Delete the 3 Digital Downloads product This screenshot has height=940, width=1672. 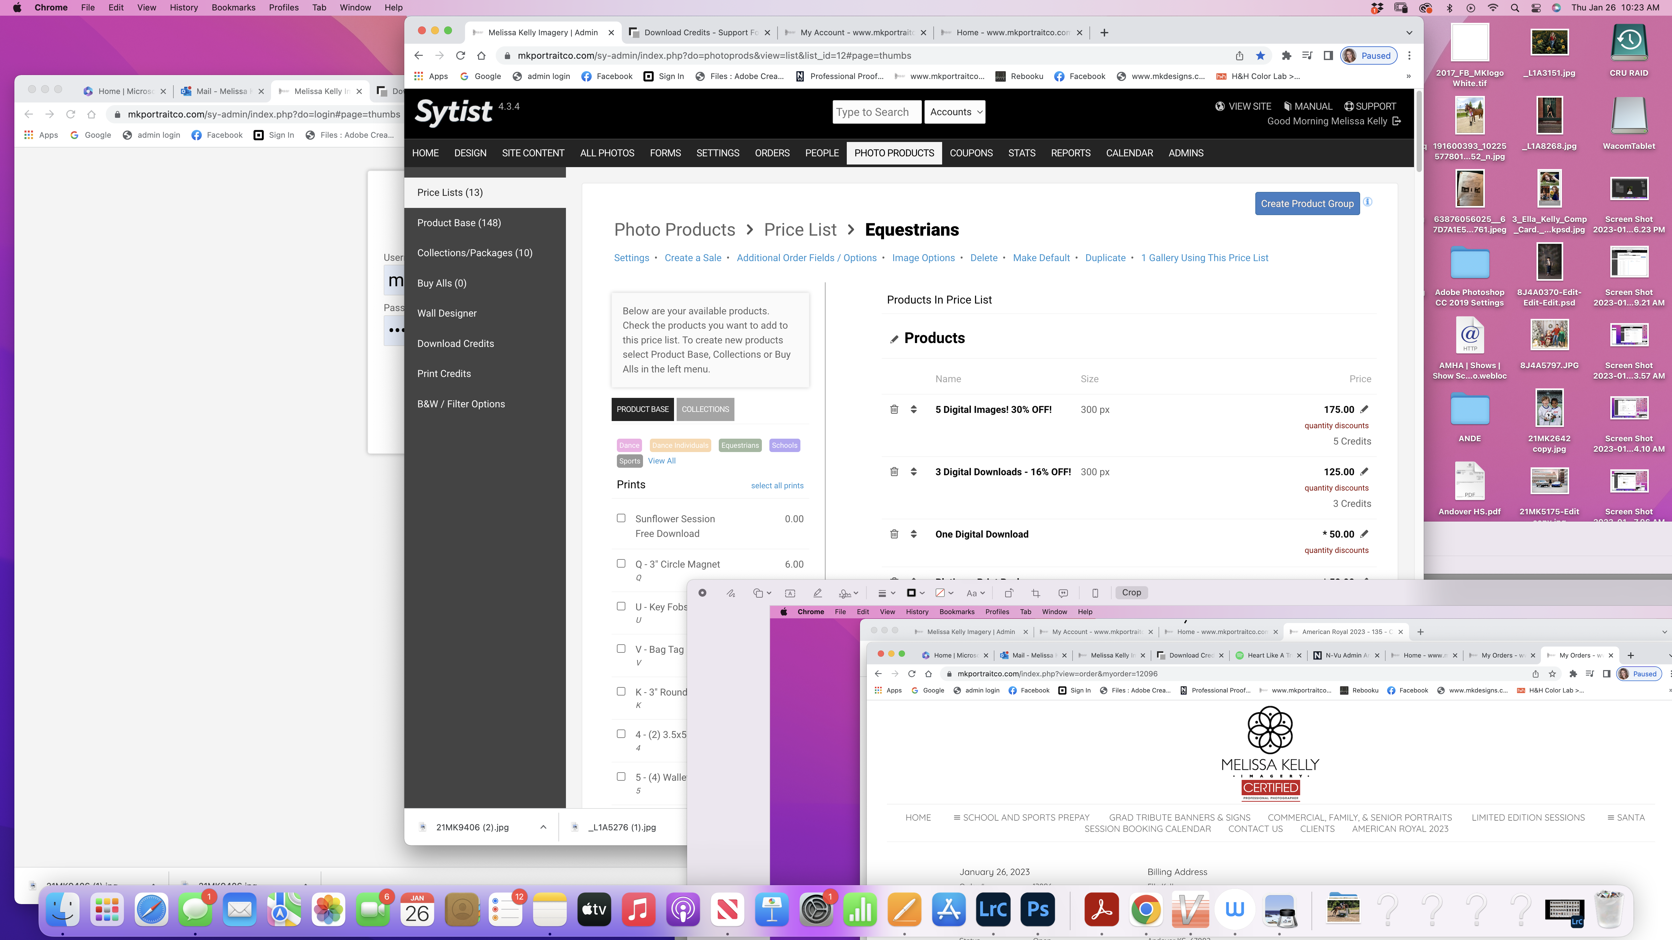894,472
